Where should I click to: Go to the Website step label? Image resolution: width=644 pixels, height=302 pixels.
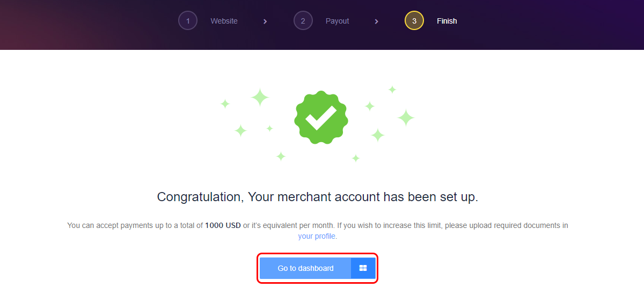(x=224, y=21)
